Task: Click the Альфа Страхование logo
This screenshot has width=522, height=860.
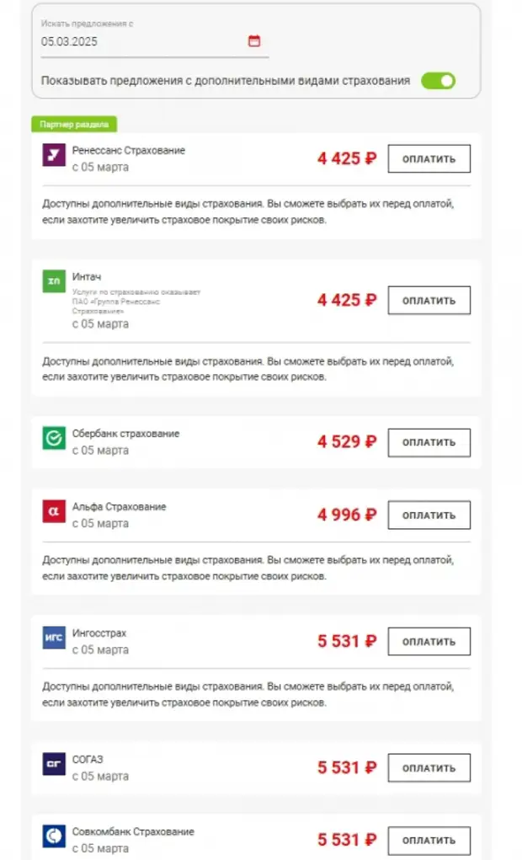Action: [54, 511]
